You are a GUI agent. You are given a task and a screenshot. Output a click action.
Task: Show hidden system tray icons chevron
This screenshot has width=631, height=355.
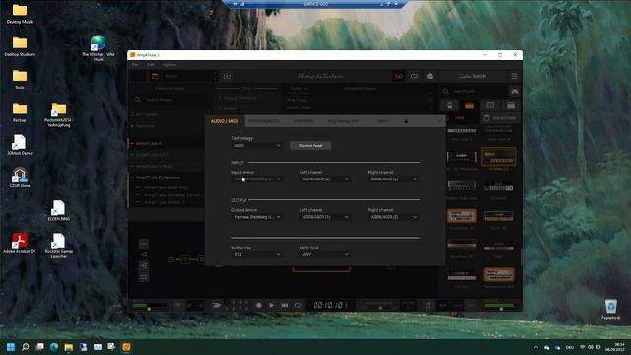536,347
